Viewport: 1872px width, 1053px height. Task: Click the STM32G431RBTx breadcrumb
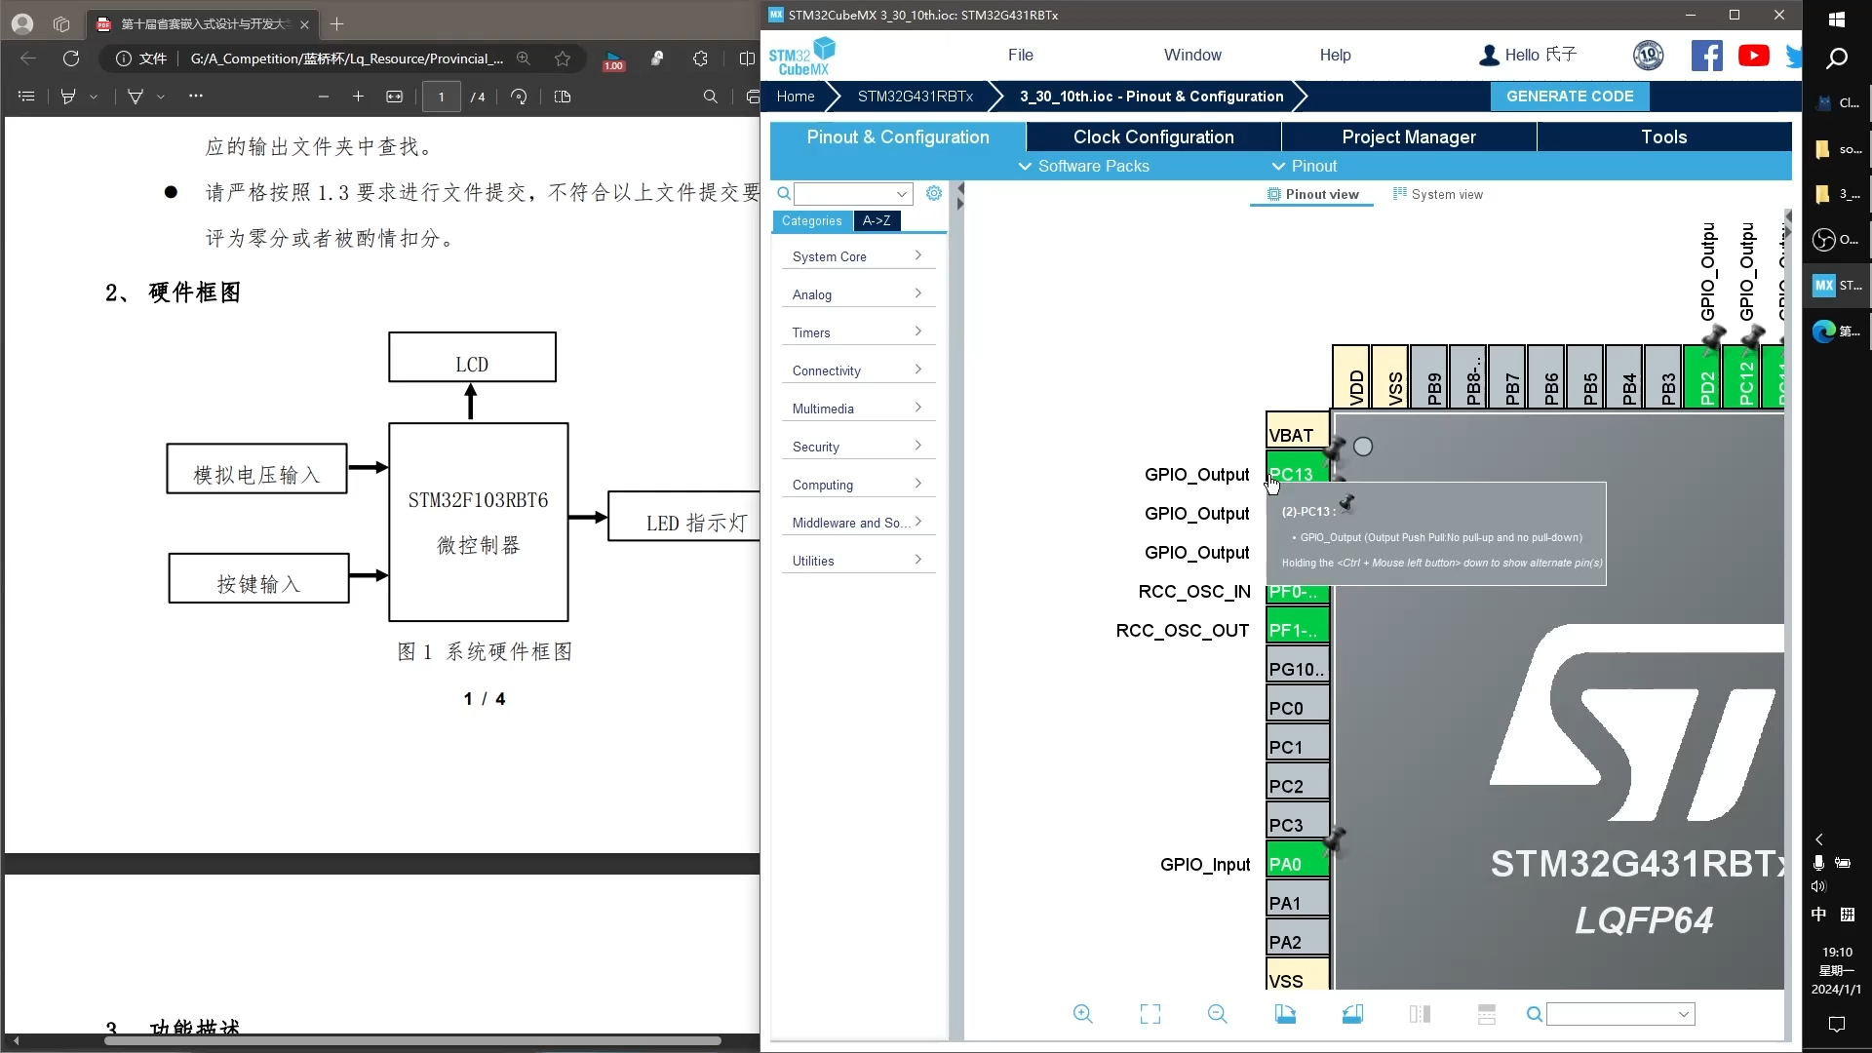pyautogui.click(x=916, y=96)
